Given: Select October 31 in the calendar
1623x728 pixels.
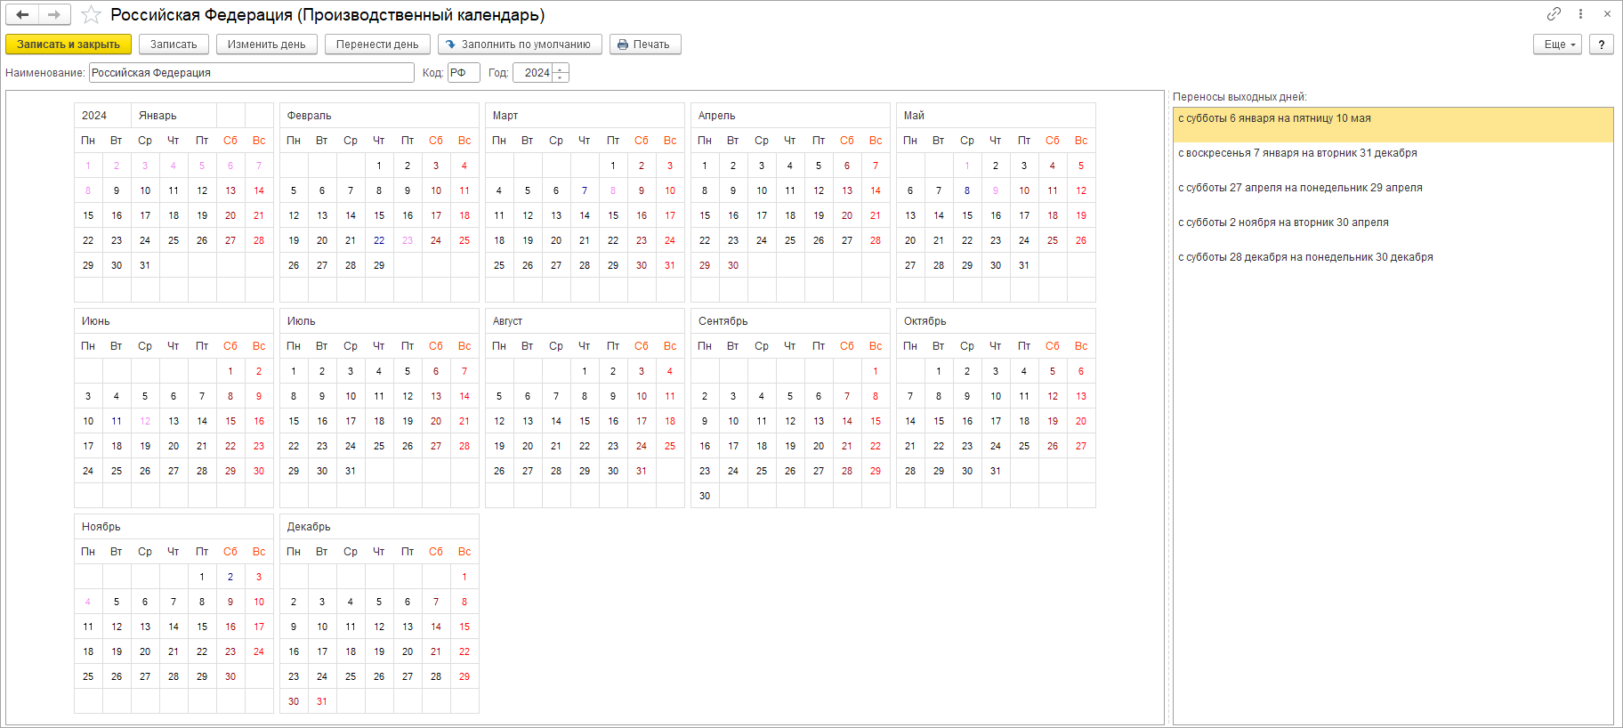Looking at the screenshot, I should pos(996,471).
